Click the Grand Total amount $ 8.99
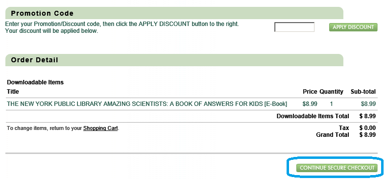The image size is (387, 179). (367, 135)
